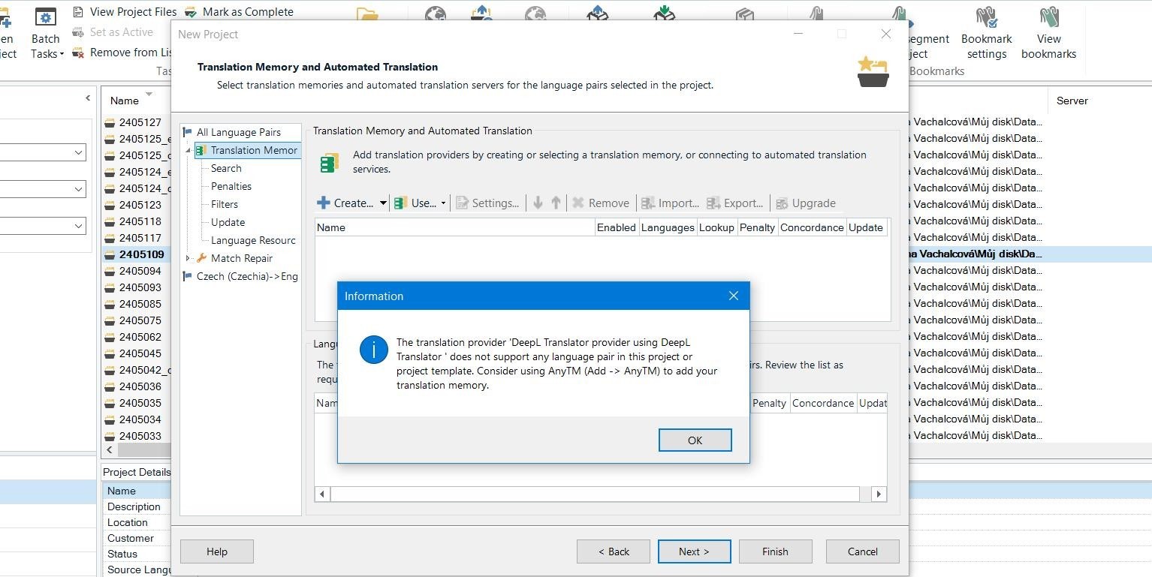Expand the Match Repair tree node

[x=188, y=258]
